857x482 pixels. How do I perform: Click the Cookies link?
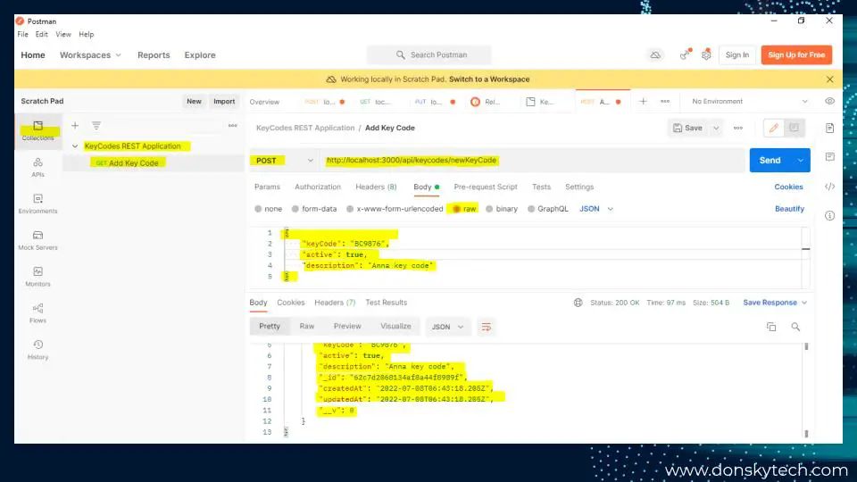[x=788, y=187]
